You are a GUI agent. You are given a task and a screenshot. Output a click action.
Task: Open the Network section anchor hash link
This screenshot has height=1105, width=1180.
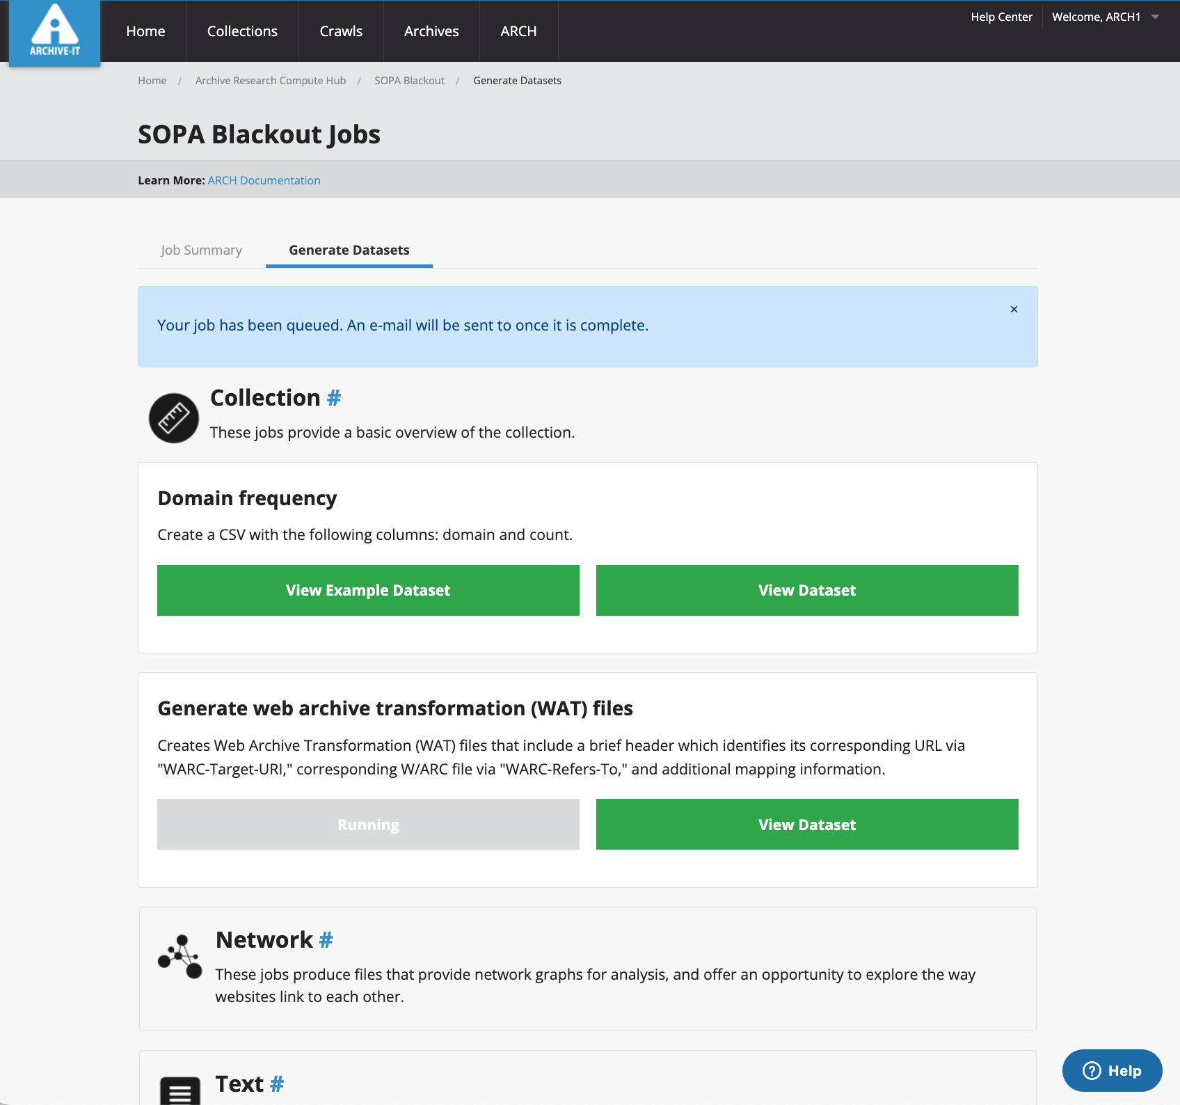pos(326,940)
